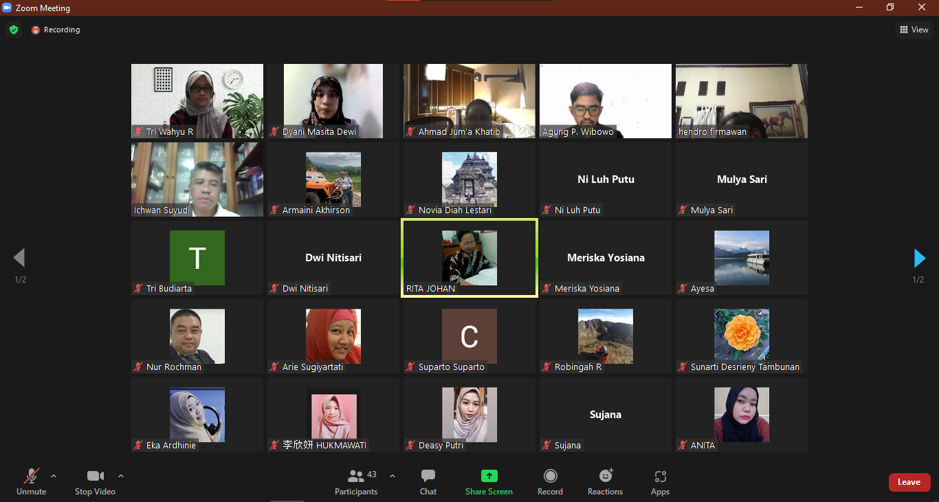Click Suparto Suparto brown C avatar

(469, 336)
